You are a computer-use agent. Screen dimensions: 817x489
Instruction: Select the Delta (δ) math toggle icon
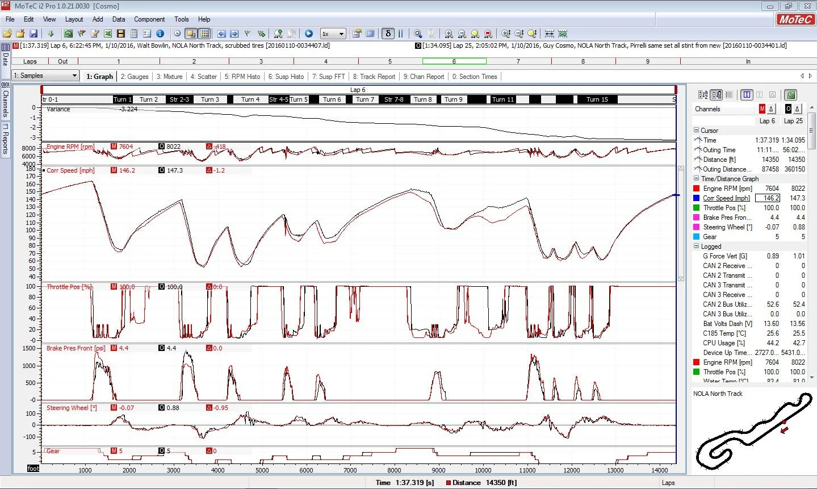(x=387, y=34)
